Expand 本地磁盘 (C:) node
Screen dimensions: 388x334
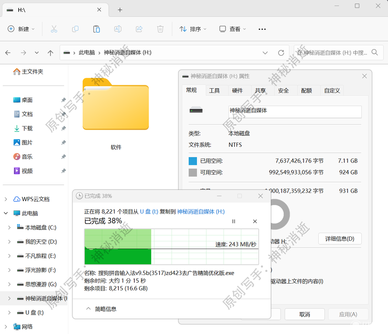coord(9,228)
